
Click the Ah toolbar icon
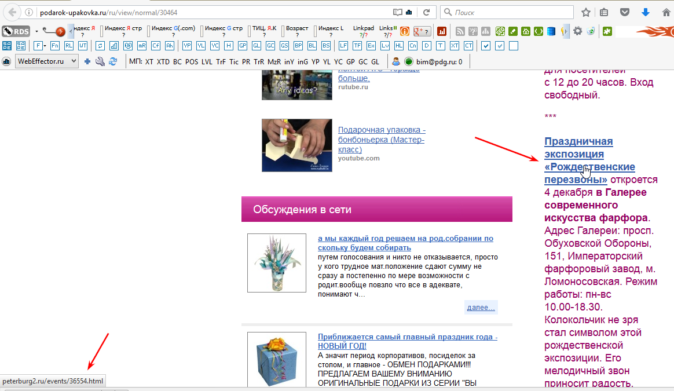coord(170,46)
